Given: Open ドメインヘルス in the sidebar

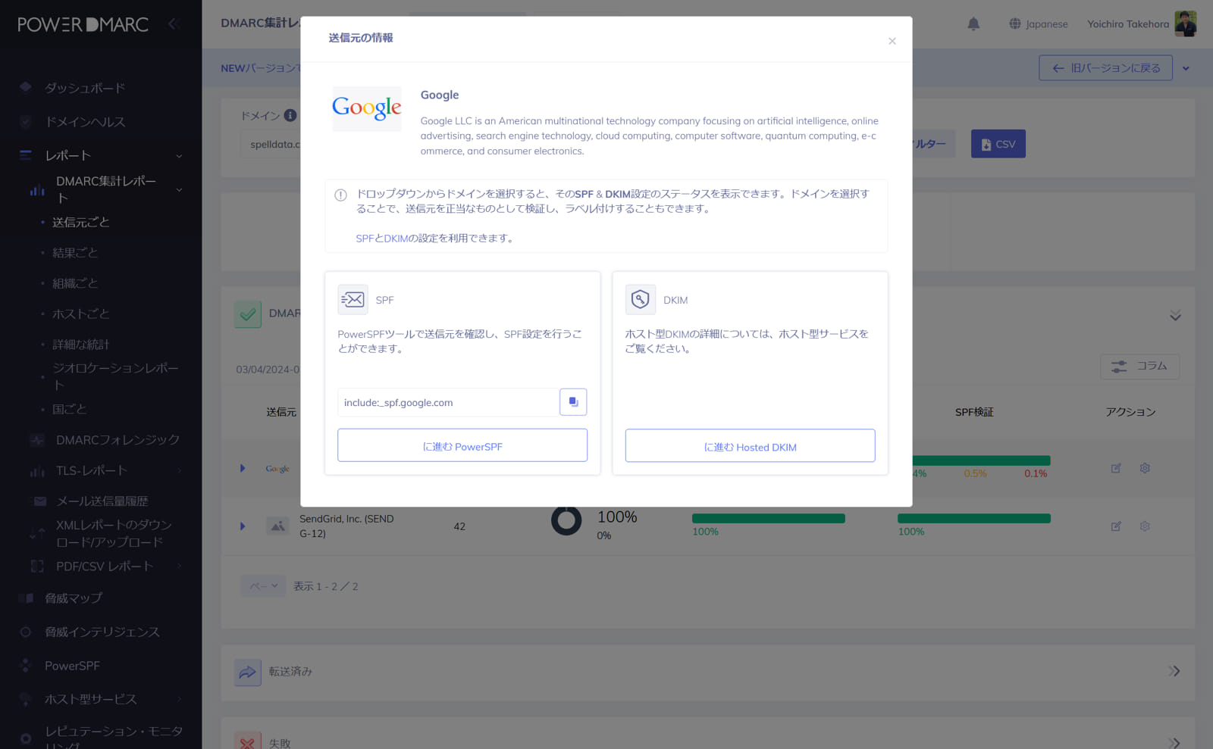Looking at the screenshot, I should point(84,122).
